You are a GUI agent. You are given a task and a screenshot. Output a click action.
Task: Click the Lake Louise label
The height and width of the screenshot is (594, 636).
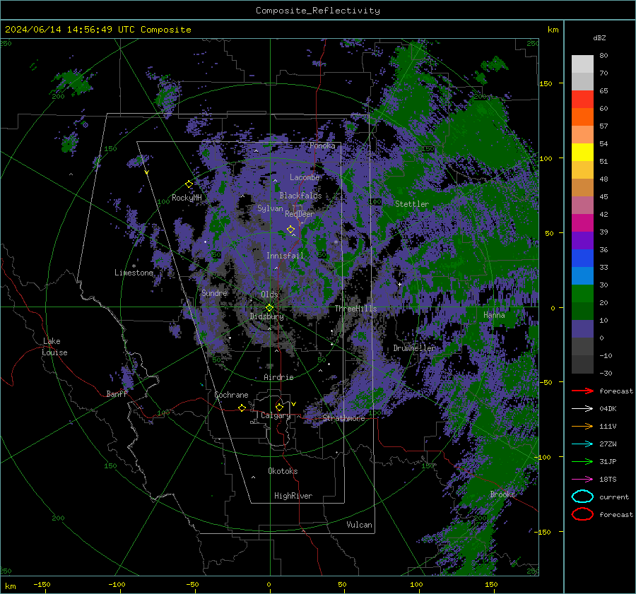coord(54,347)
